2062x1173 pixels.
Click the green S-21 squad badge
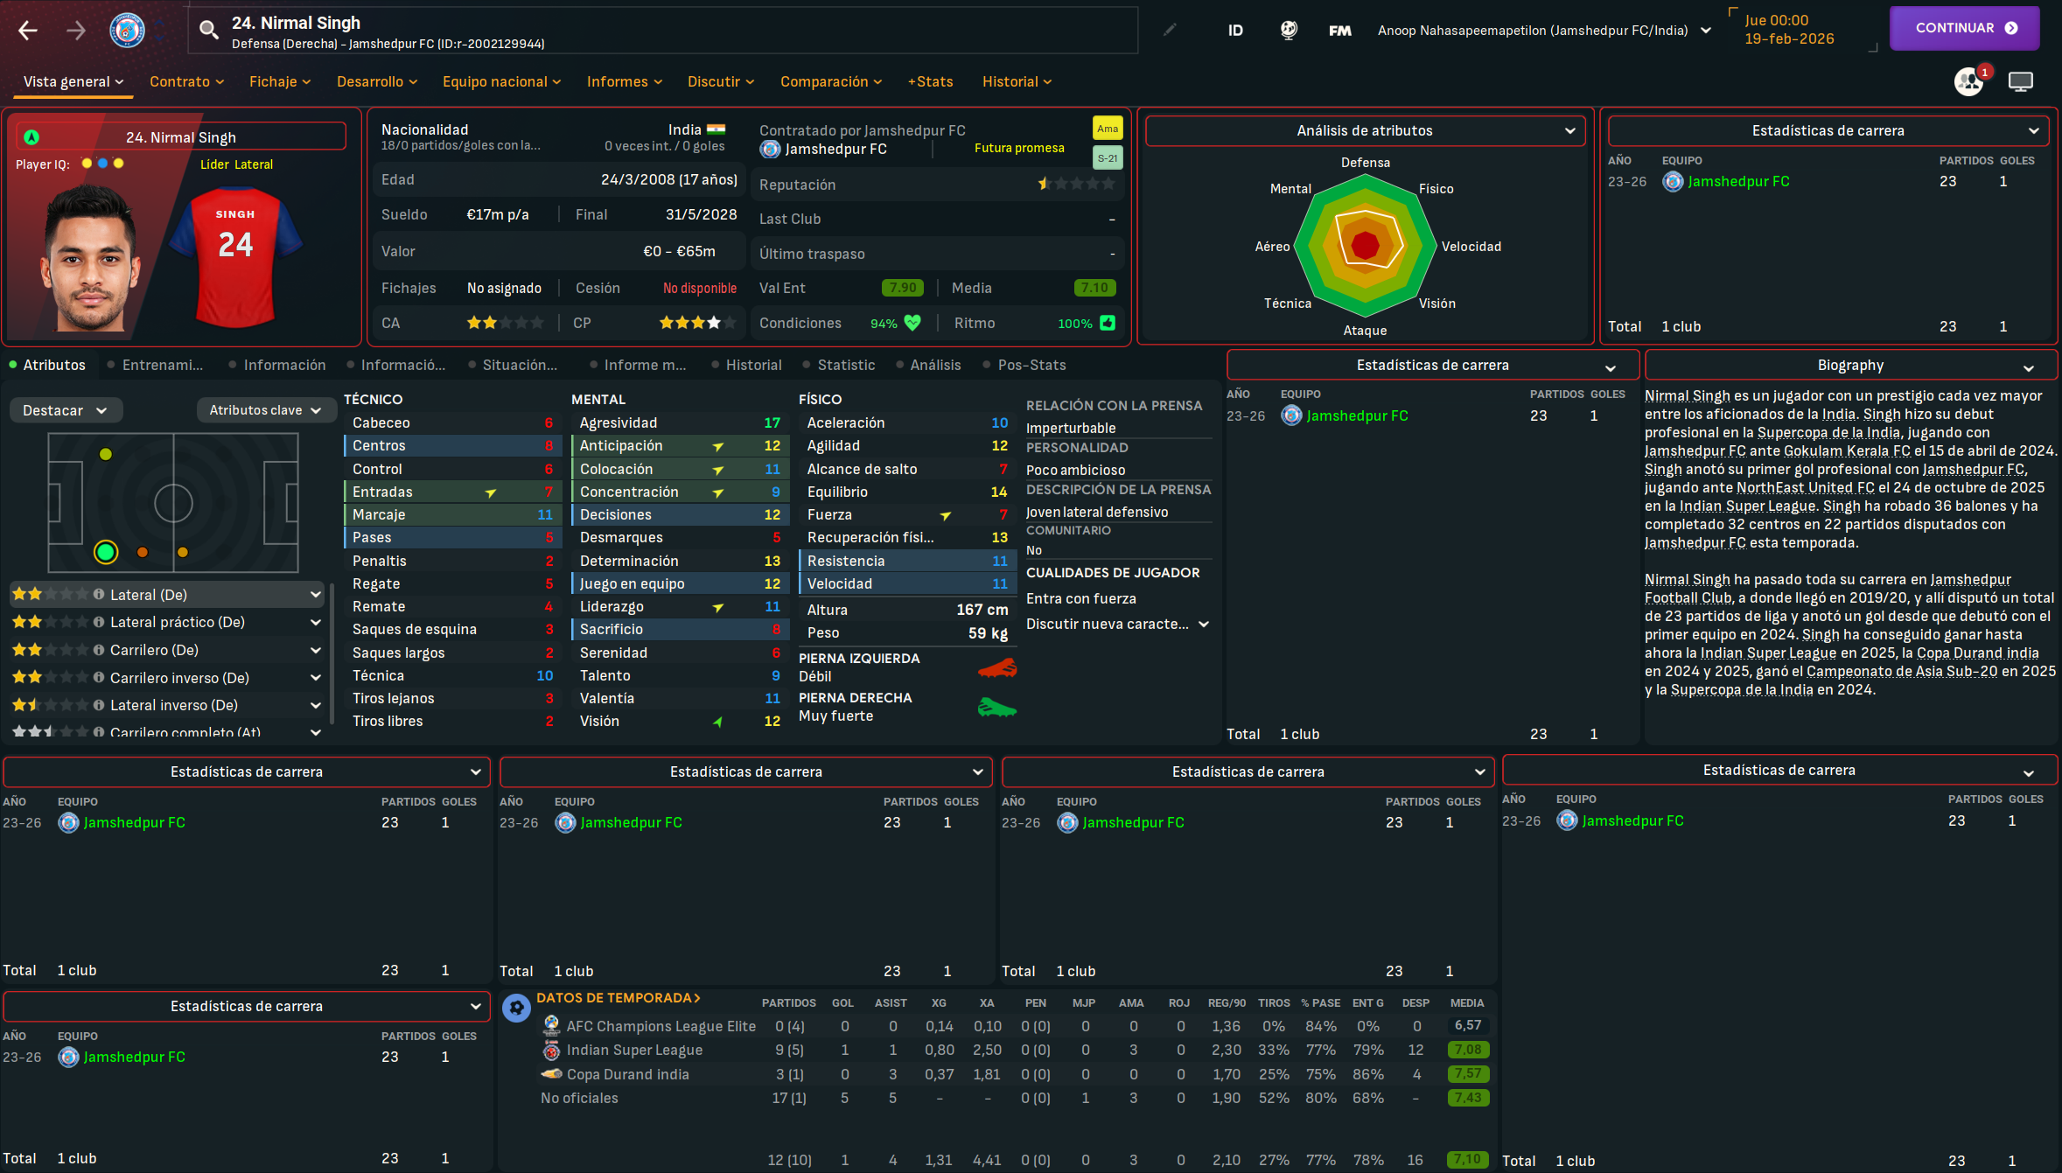point(1108,157)
